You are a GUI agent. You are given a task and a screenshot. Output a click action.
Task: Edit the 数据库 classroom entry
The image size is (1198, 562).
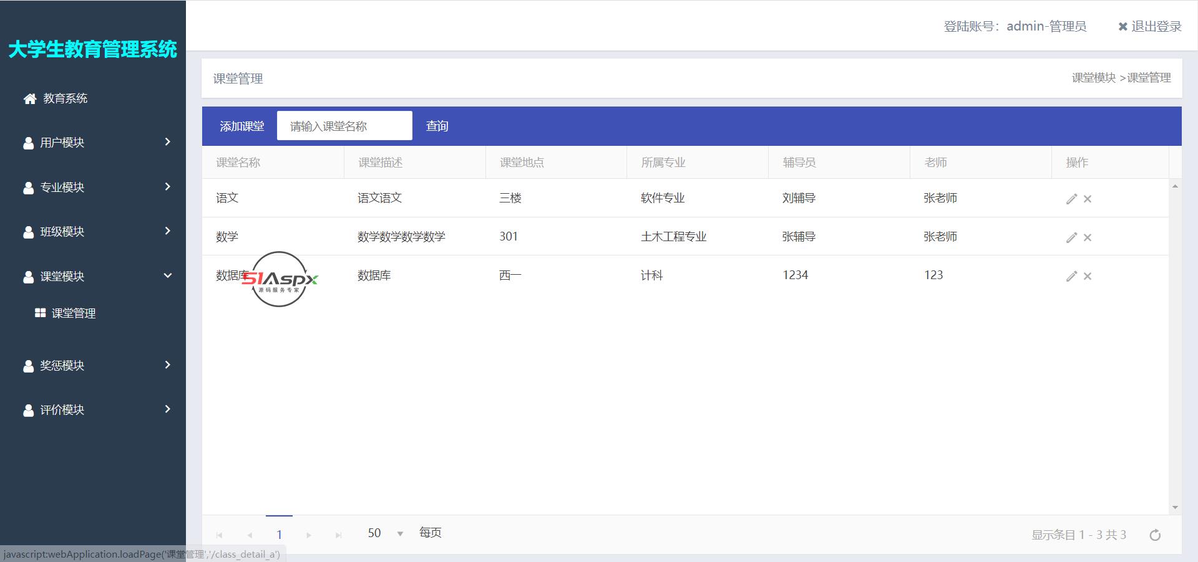point(1071,276)
